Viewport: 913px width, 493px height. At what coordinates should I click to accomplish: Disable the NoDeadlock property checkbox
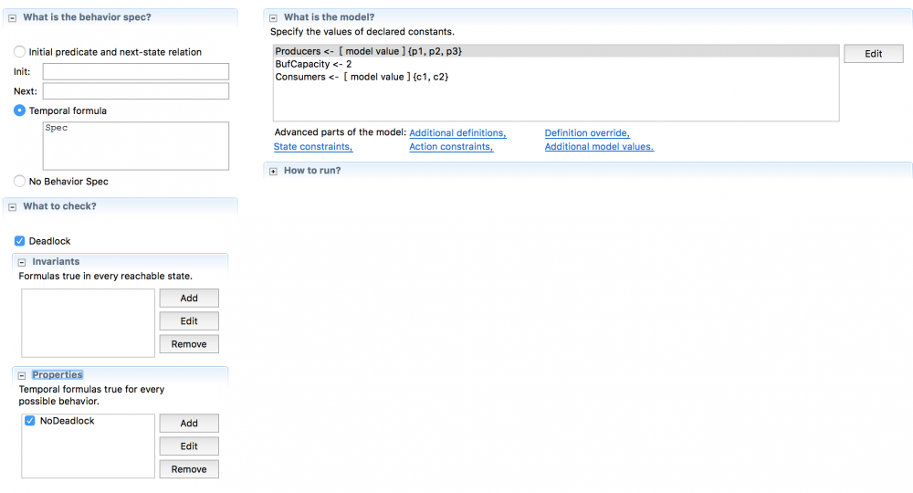pos(30,421)
